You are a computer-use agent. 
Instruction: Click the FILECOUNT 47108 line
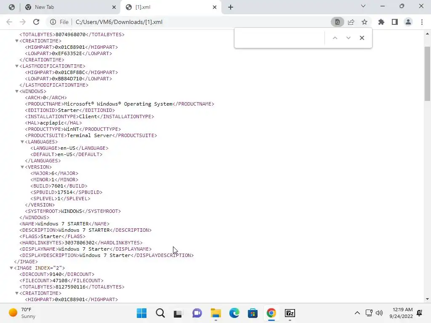61,281
